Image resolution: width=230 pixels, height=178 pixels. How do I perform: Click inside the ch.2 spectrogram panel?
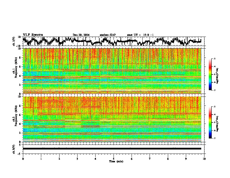click(112, 119)
